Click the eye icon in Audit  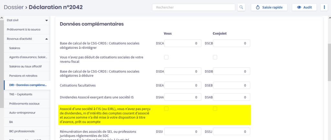[x=299, y=7]
